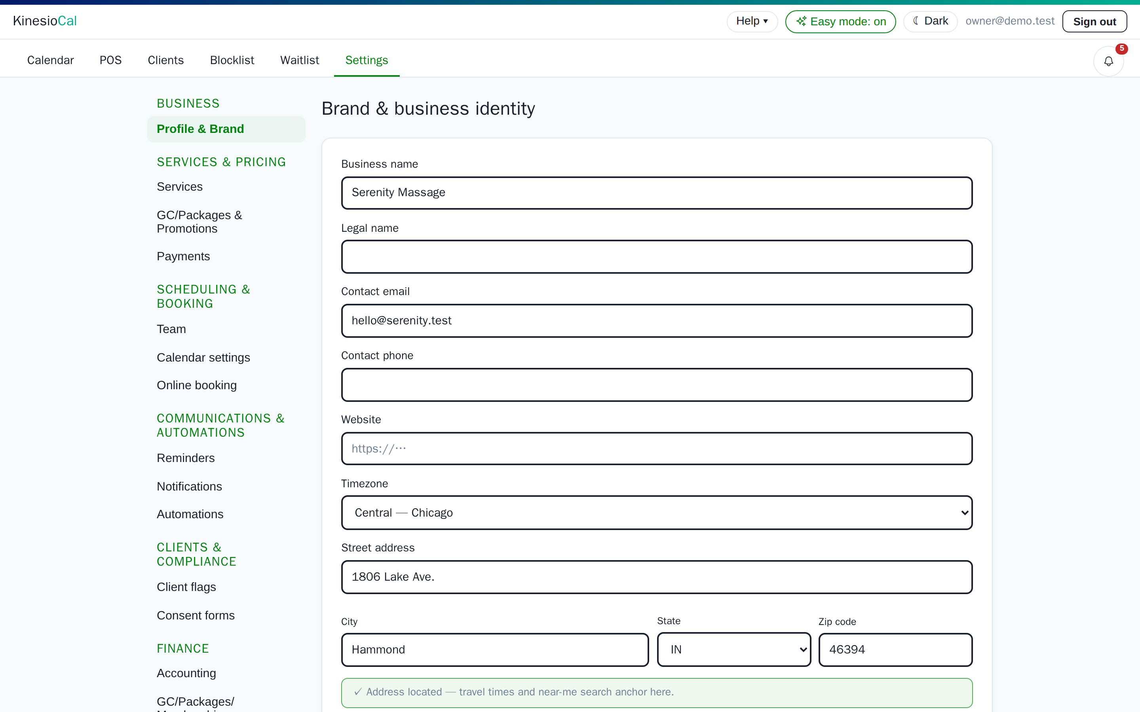Click the Address located confirmation message
Screen dimensions: 1140x712
(657, 692)
